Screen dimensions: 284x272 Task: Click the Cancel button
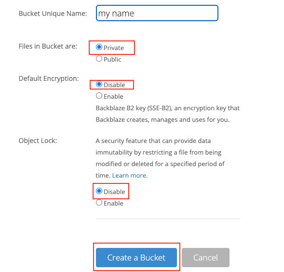(x=205, y=258)
